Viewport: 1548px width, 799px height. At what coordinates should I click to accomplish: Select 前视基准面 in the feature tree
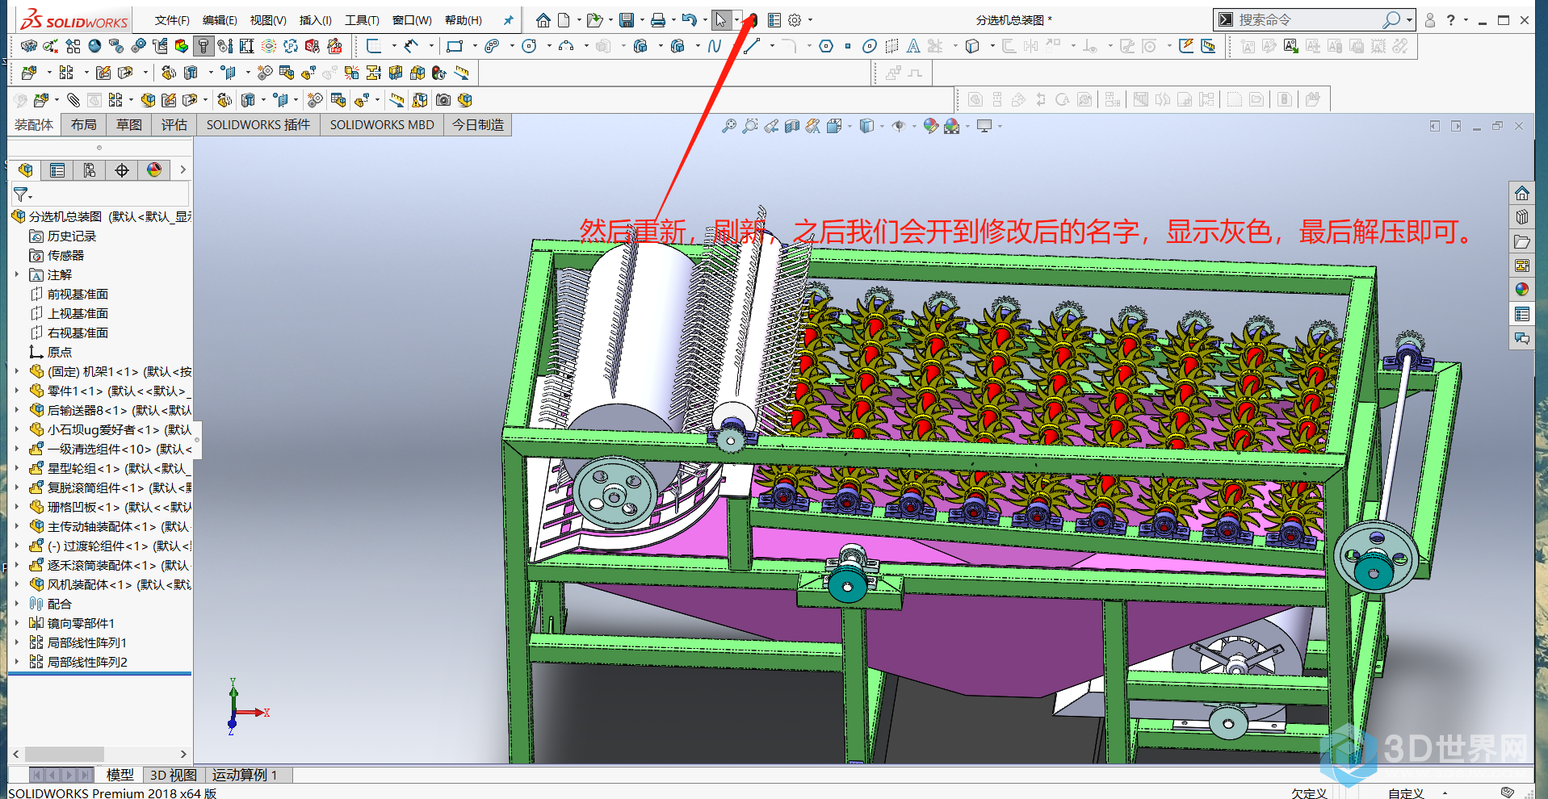pos(78,294)
